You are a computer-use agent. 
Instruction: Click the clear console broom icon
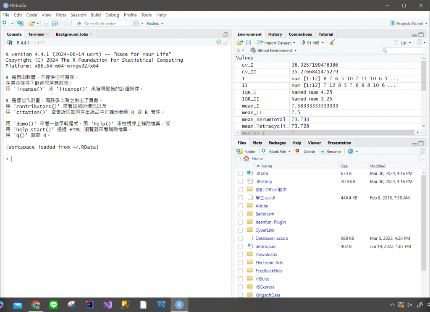226,42
